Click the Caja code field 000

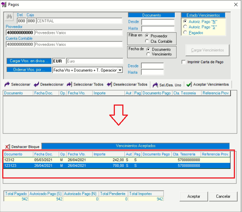[31, 21]
